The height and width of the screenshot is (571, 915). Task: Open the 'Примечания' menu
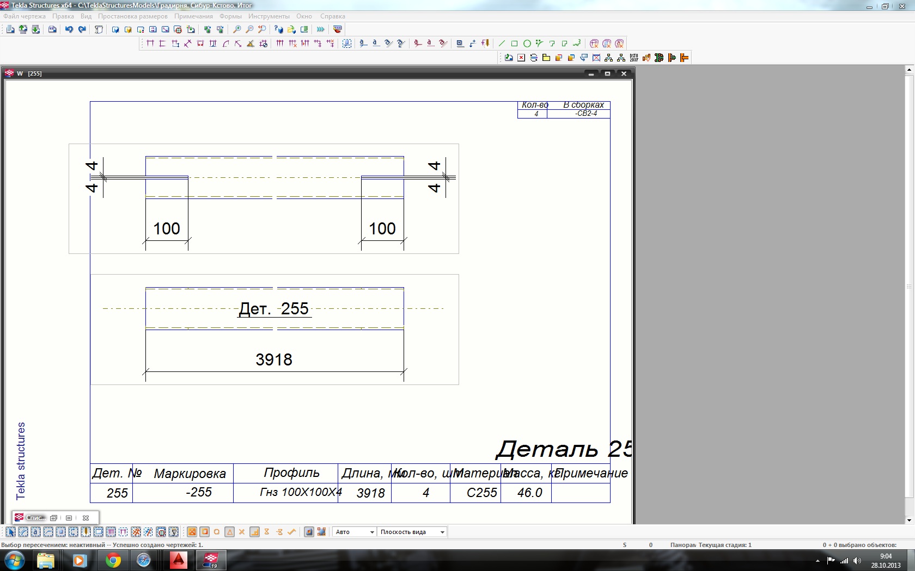coord(193,16)
